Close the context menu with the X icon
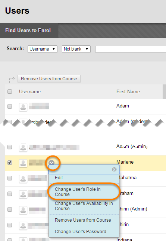This screenshot has height=241, width=166. [114, 169]
